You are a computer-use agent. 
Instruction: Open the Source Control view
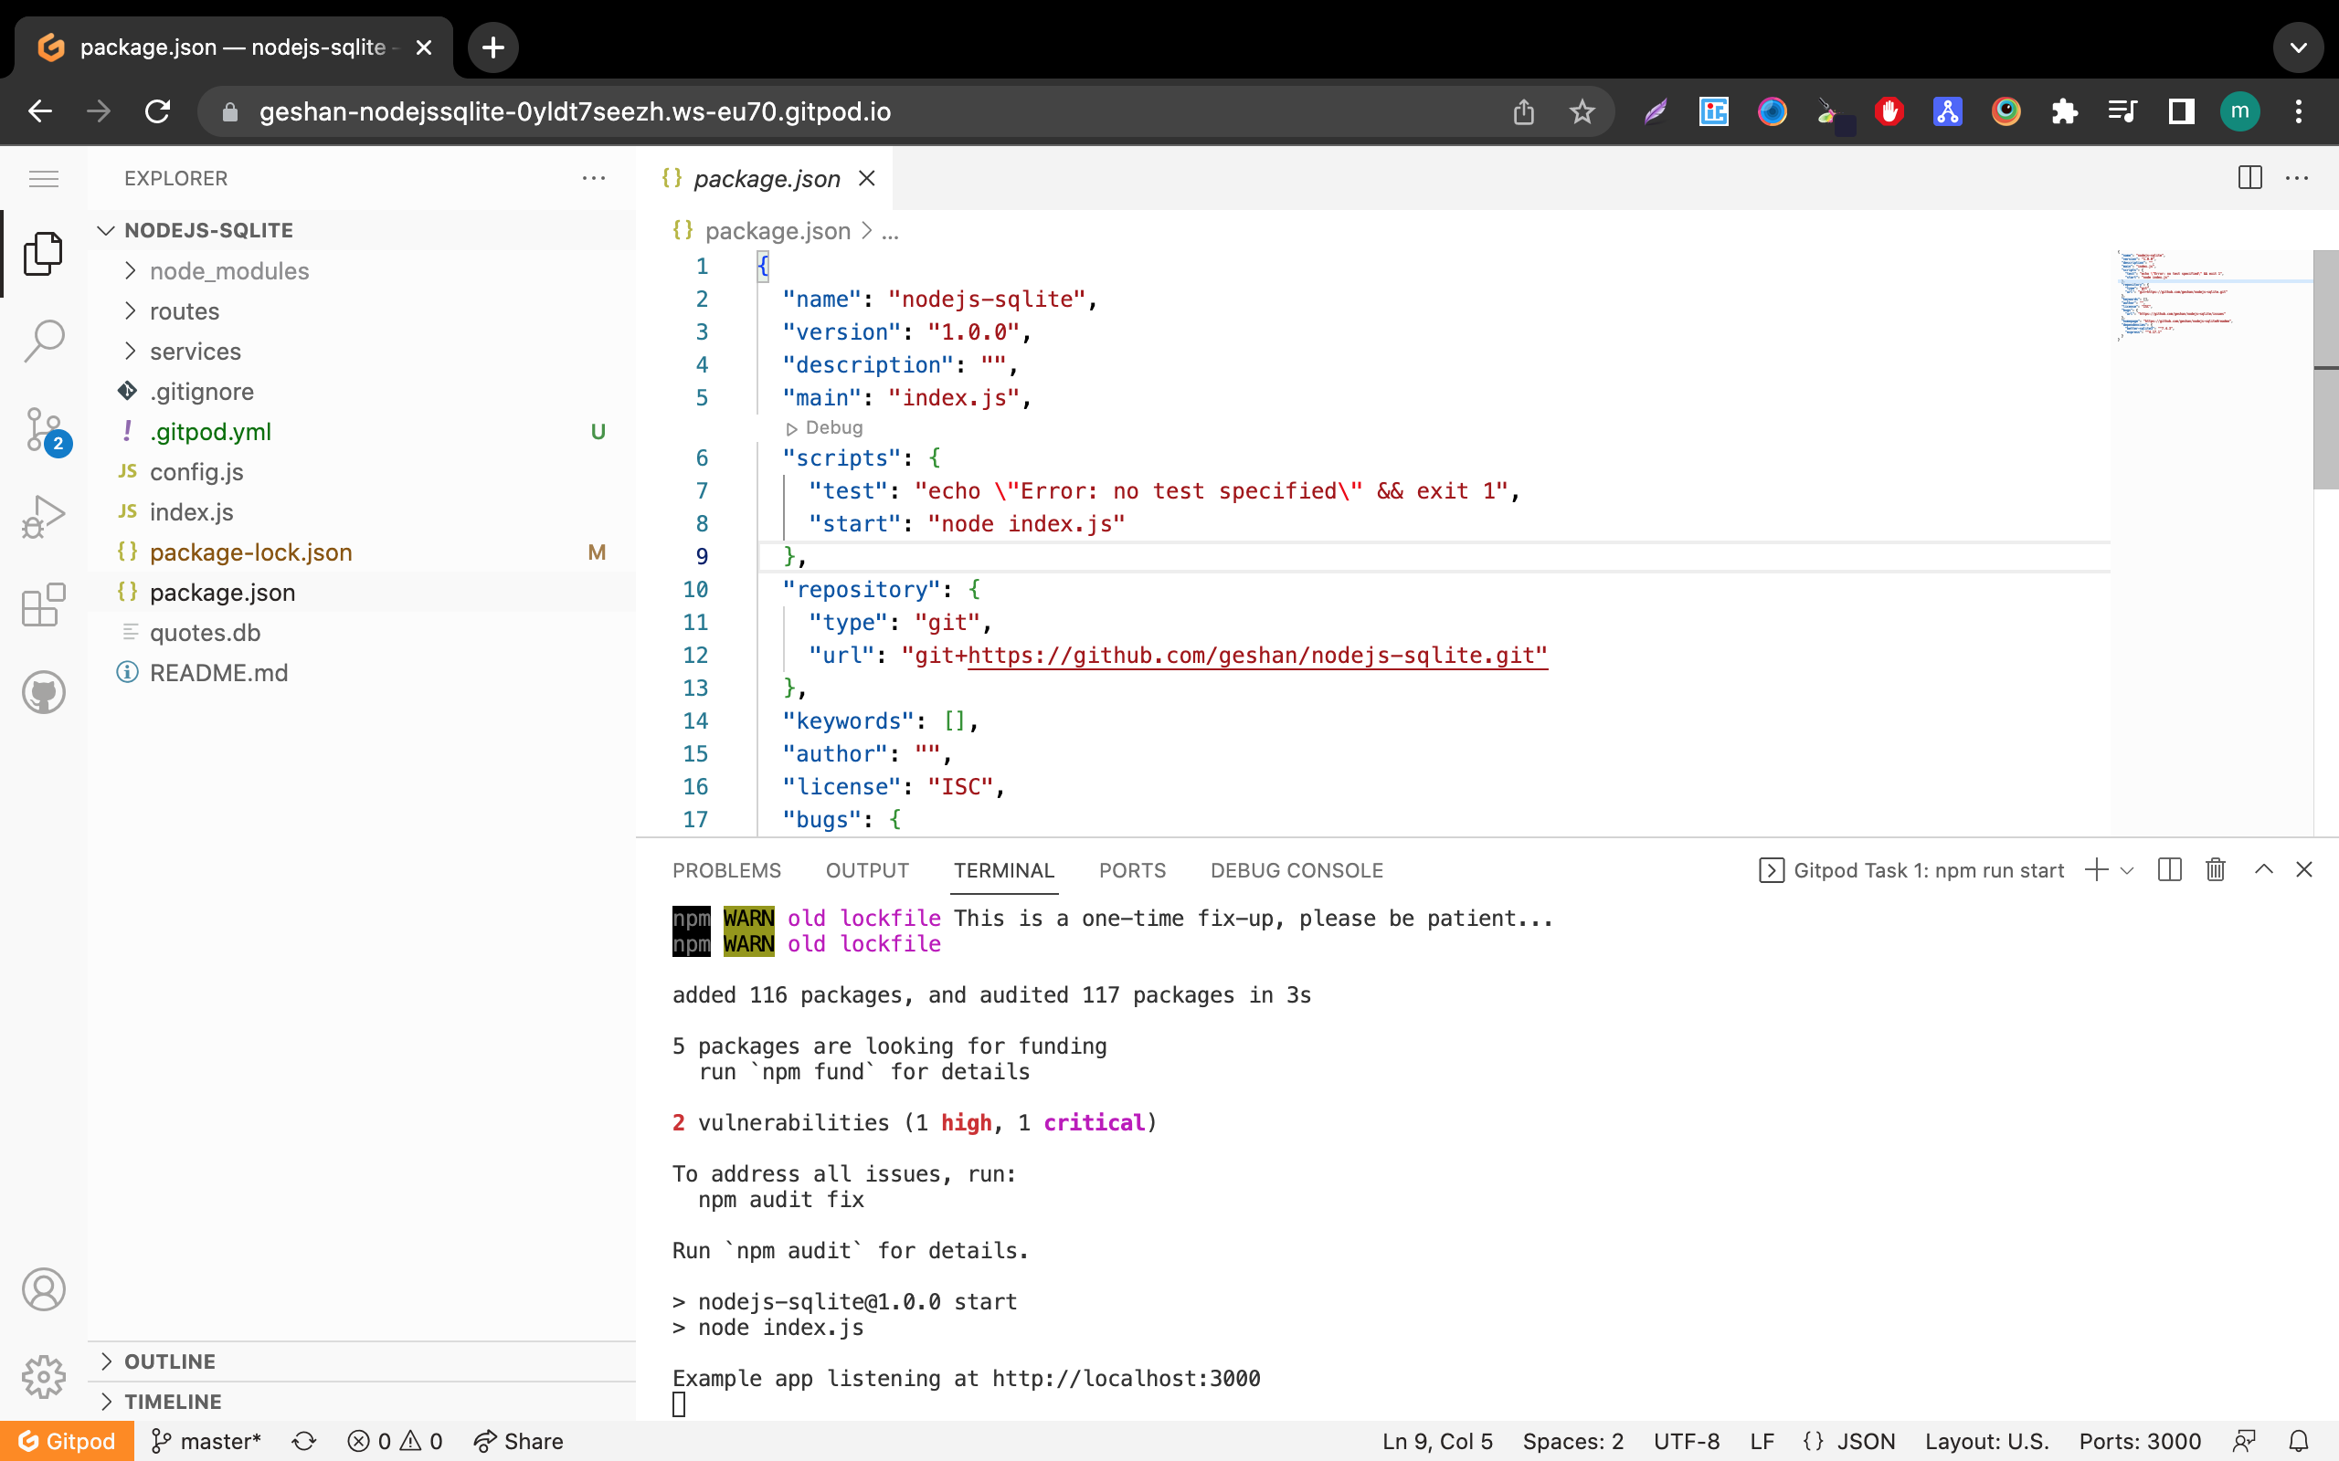44,428
